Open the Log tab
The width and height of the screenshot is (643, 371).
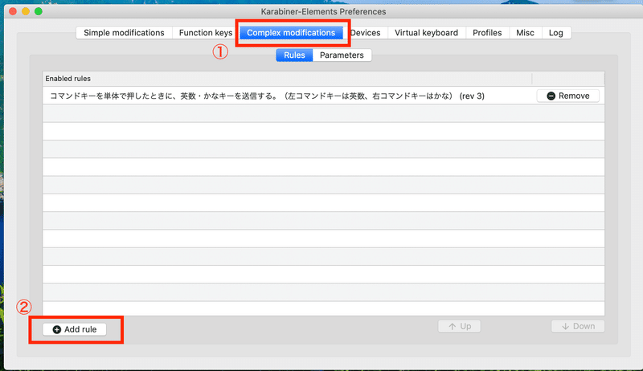(x=556, y=33)
